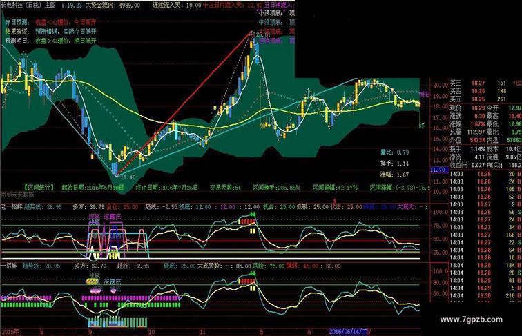Click the 用到未来数据 notice
The width and height of the screenshot is (522, 336).
click(x=17, y=195)
